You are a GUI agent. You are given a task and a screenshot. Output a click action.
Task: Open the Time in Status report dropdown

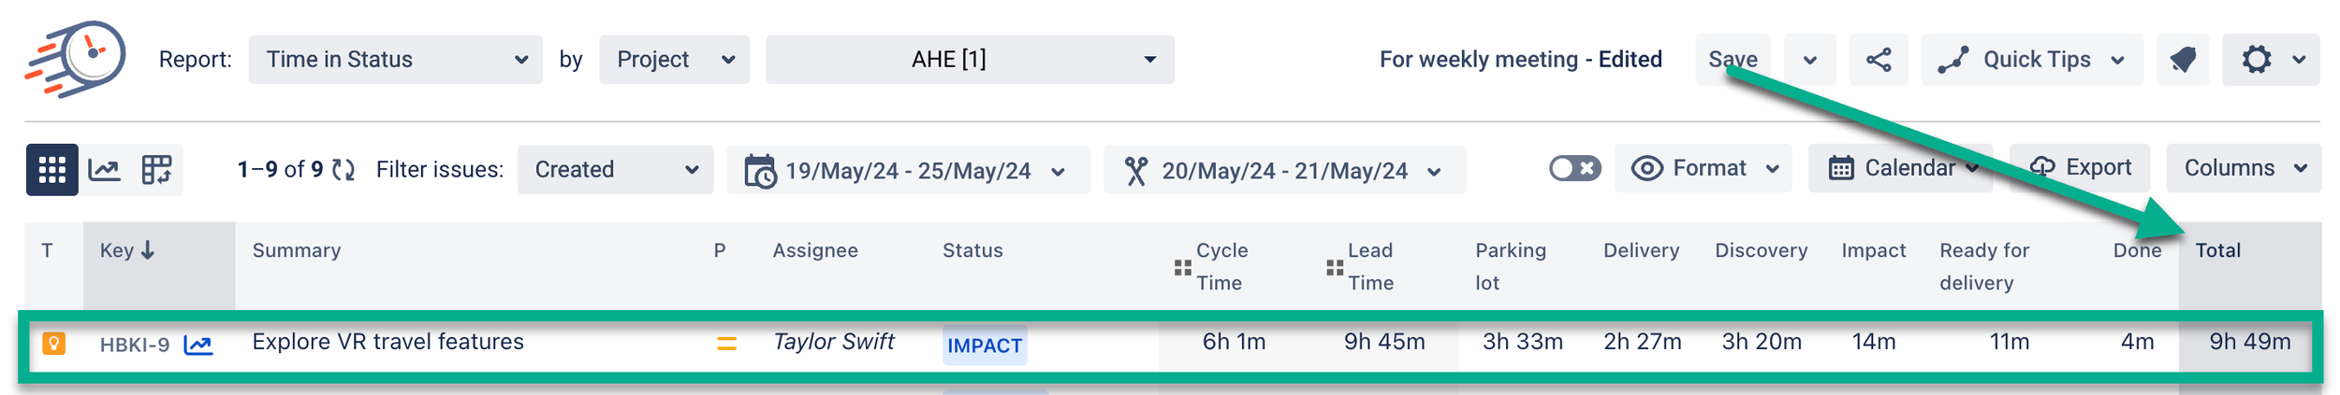pos(395,60)
